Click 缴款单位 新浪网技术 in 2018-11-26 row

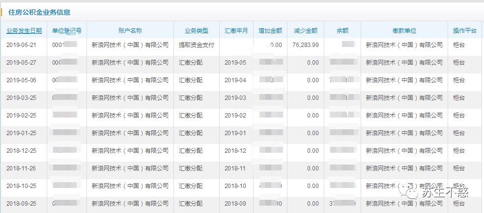(x=404, y=168)
